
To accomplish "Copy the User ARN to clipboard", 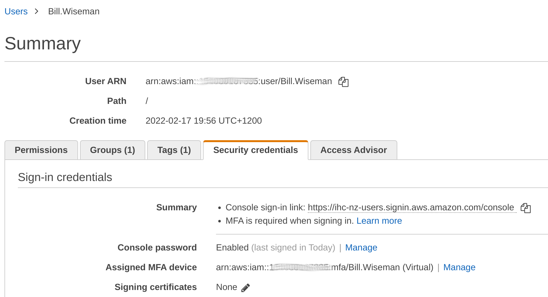I will [x=343, y=82].
